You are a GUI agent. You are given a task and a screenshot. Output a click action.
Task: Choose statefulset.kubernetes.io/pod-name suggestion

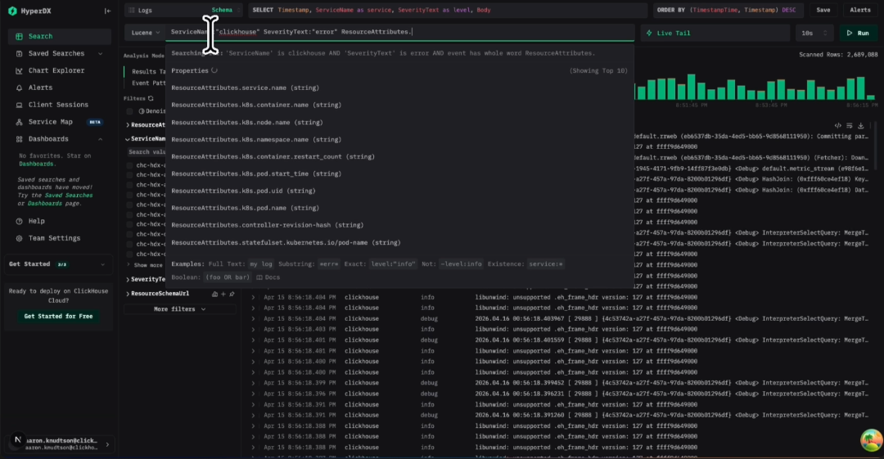click(399, 242)
